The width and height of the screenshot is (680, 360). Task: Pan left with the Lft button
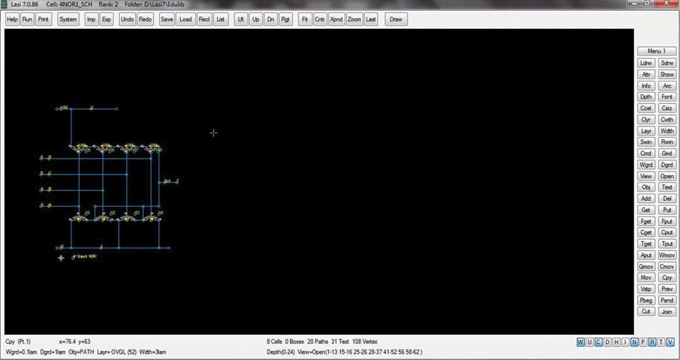[241, 20]
